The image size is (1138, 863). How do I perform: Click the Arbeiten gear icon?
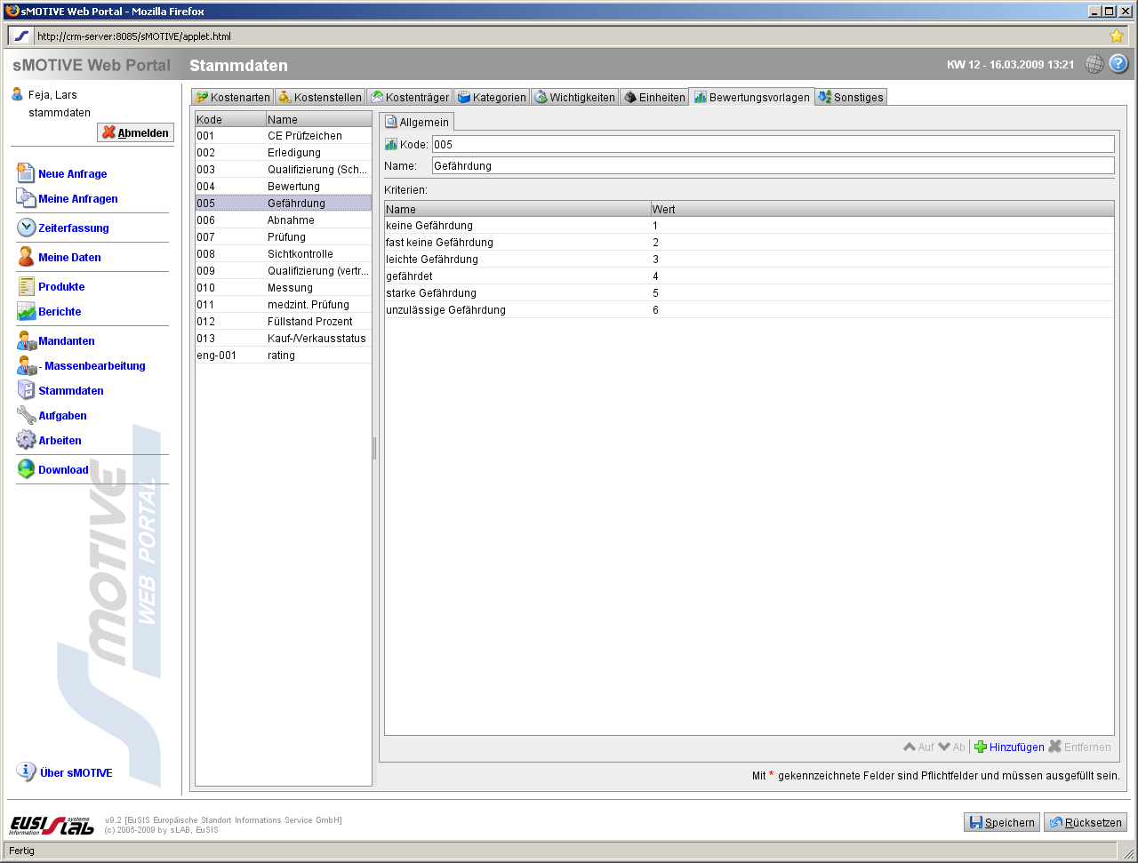pos(26,440)
